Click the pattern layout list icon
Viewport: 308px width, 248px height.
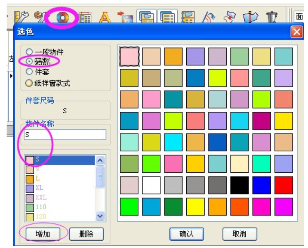coord(188,17)
